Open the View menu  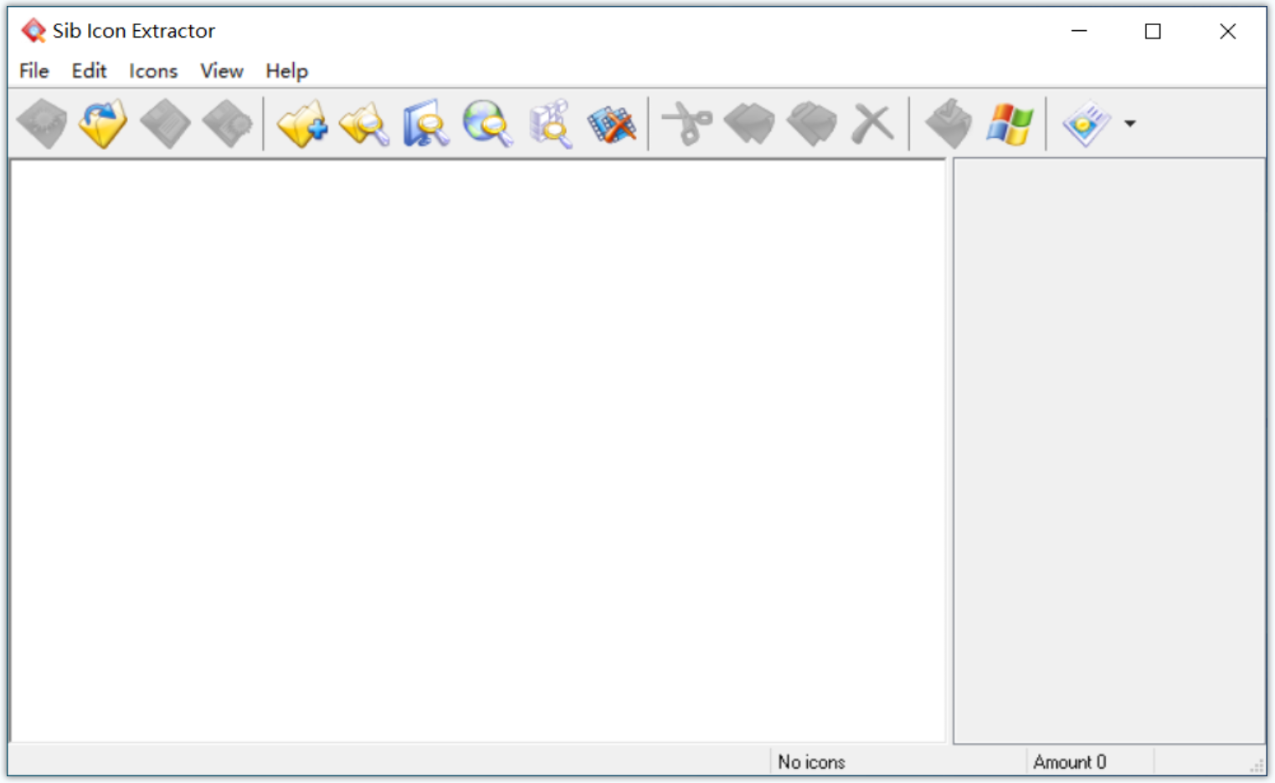coord(222,71)
